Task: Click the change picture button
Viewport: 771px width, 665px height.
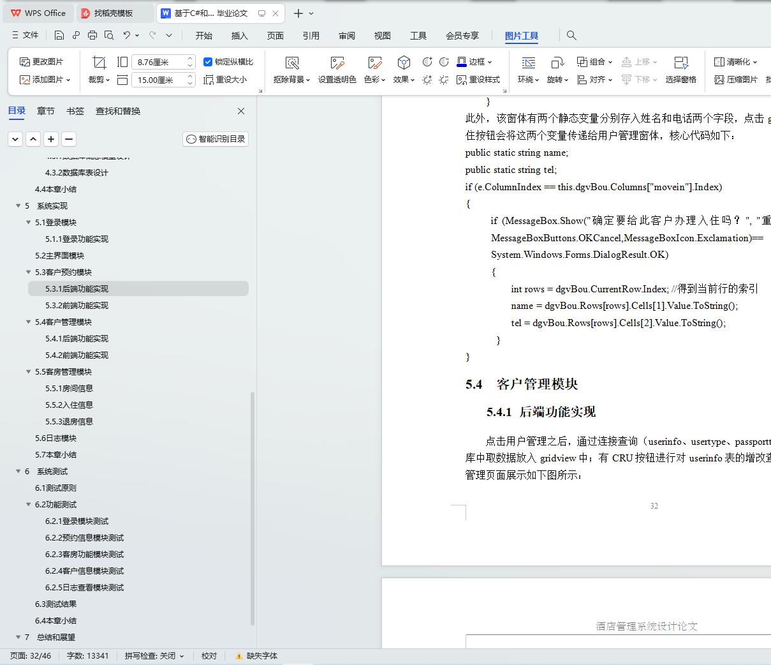Action: pyautogui.click(x=41, y=62)
